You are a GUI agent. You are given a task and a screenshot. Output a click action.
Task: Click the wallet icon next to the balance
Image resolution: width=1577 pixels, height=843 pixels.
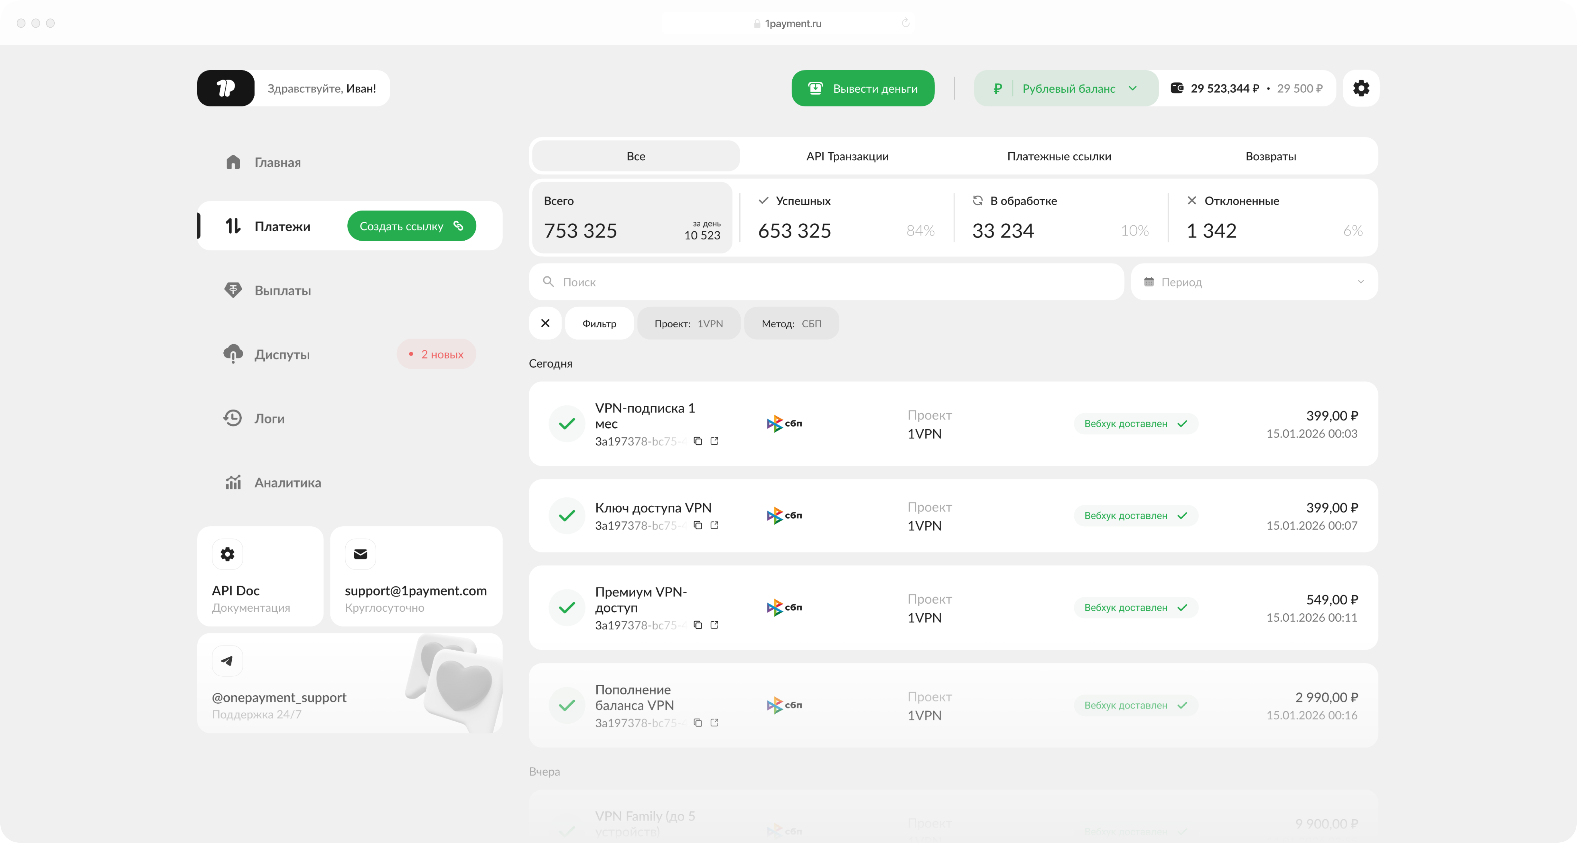point(1177,88)
